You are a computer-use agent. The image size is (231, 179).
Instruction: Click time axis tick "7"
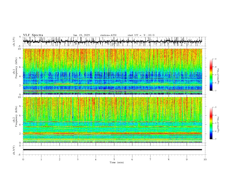click(x=150, y=159)
